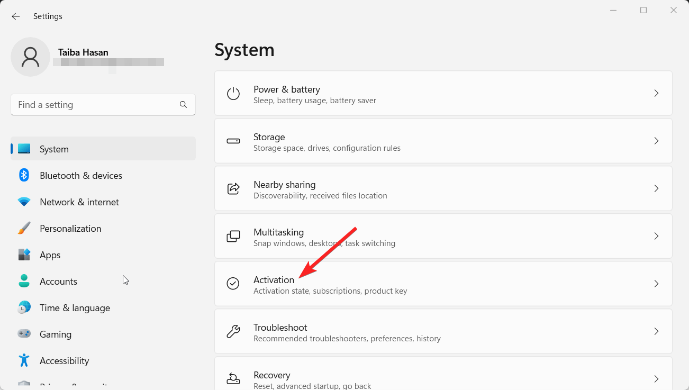Click the Power & battery icon
This screenshot has height=390, width=689.
coord(233,94)
